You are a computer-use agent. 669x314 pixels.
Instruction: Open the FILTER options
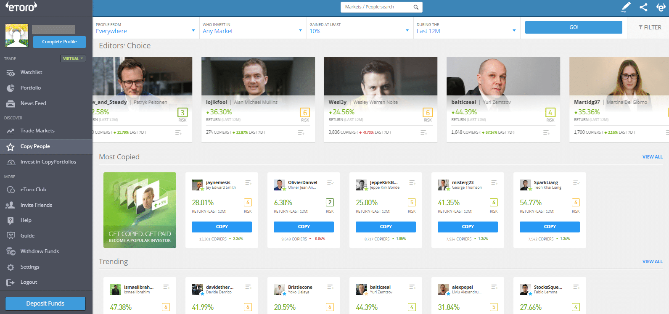click(x=650, y=27)
